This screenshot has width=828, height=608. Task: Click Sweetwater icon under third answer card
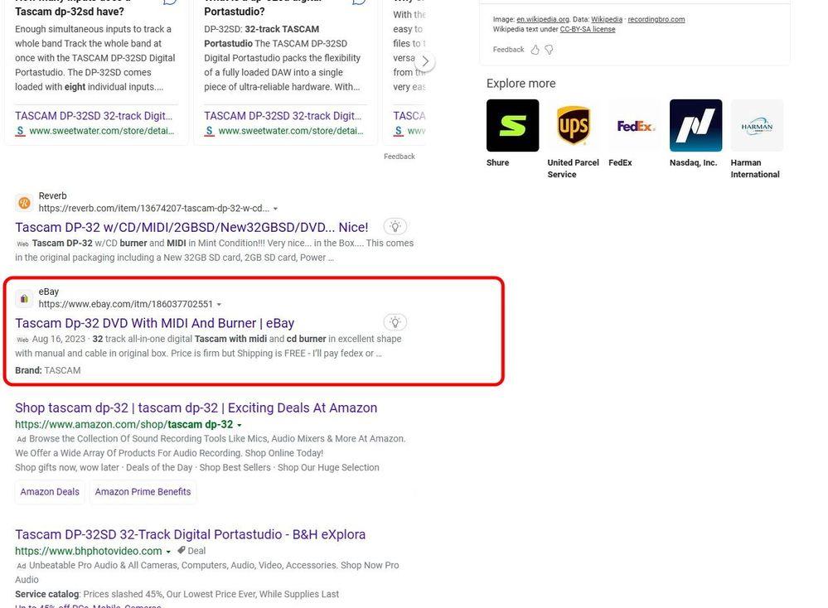coord(398,131)
